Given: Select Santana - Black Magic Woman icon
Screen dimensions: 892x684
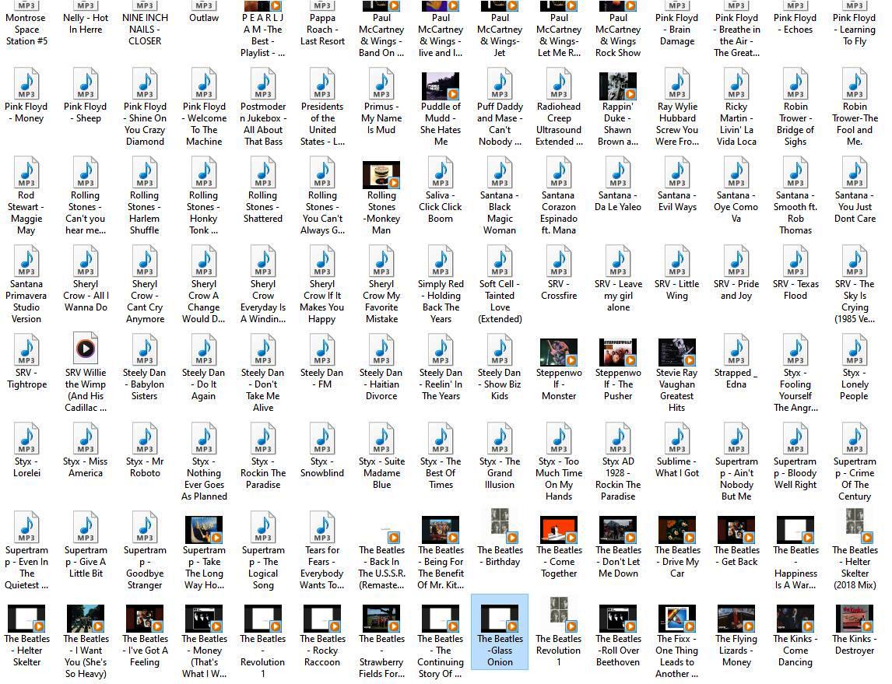Looking at the screenshot, I should 500,173.
